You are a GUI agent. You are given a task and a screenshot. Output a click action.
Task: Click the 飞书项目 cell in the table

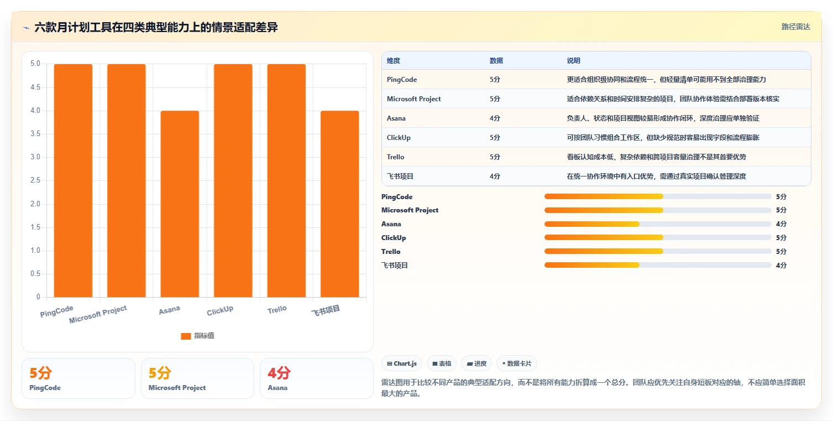click(x=400, y=176)
